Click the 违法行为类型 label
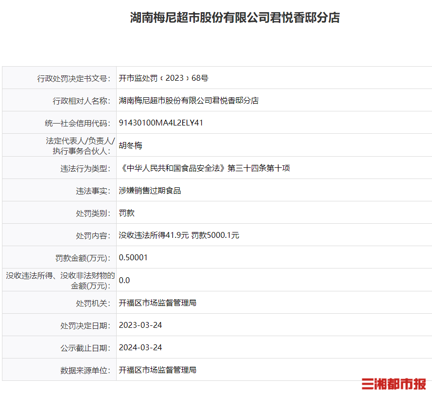 click(85, 168)
